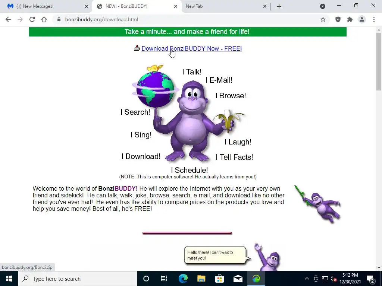The height and width of the screenshot is (286, 382).
Task: Open Chrome's three-dot menu
Action: pyautogui.click(x=374, y=19)
